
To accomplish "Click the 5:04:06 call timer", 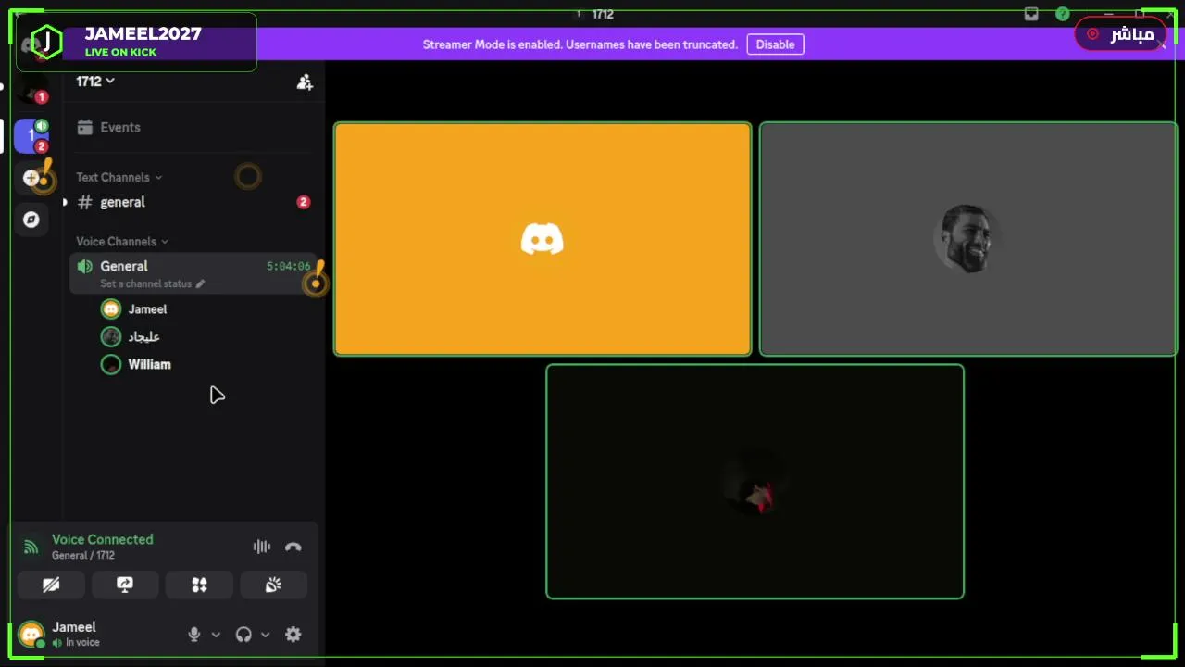I will [x=289, y=267].
